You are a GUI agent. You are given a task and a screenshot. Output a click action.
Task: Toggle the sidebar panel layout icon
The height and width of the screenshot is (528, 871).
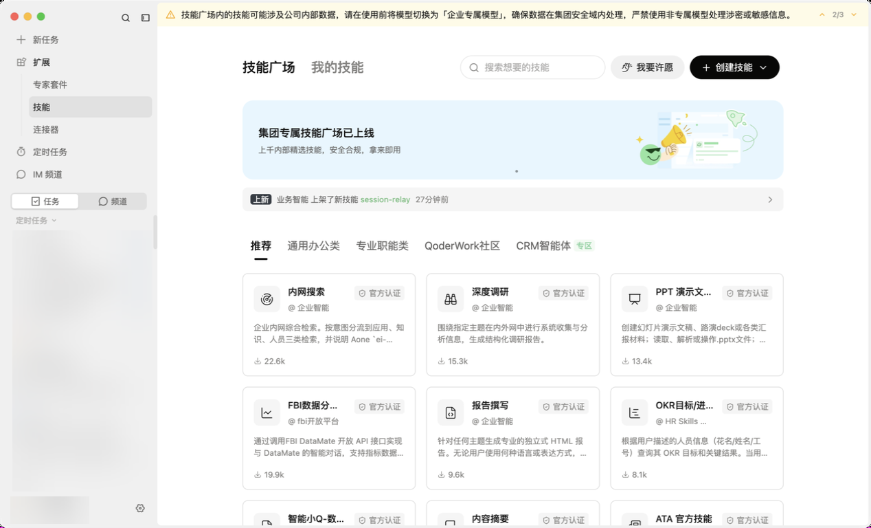(x=145, y=18)
